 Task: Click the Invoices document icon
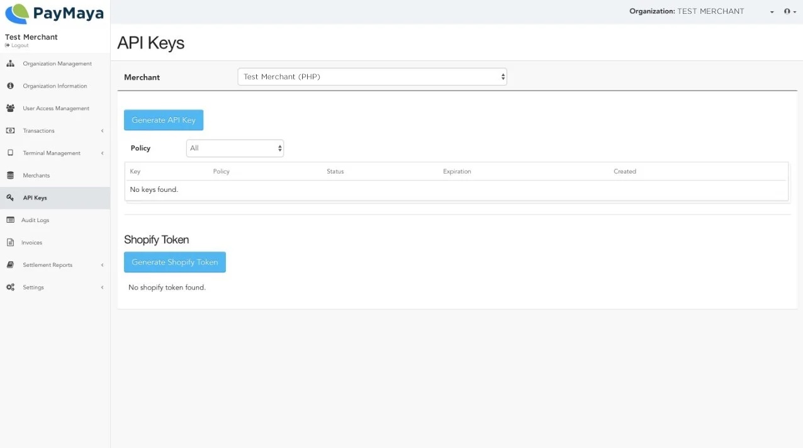10,242
